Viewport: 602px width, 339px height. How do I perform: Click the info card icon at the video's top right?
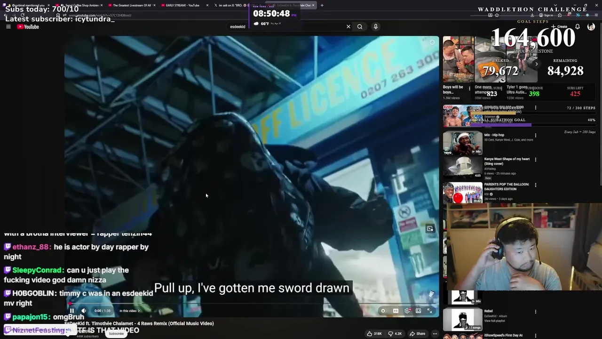click(432, 42)
